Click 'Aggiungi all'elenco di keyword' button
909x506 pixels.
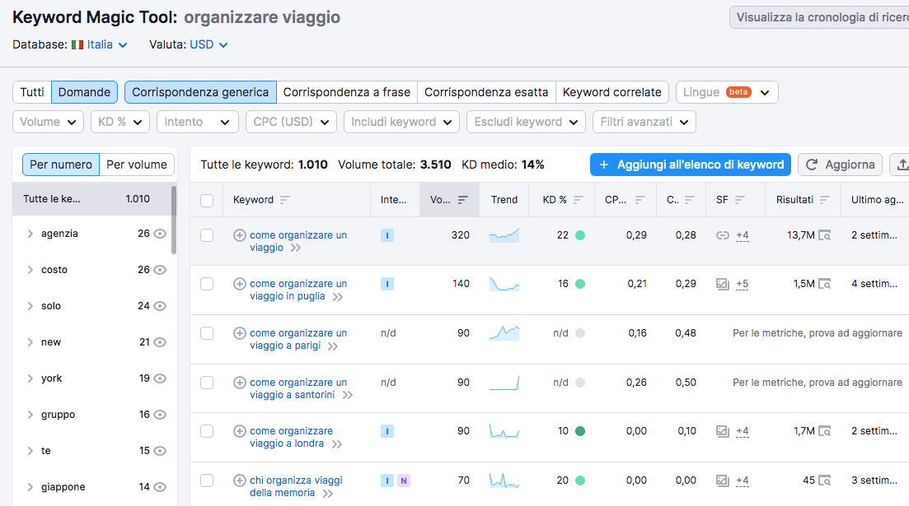coord(691,165)
